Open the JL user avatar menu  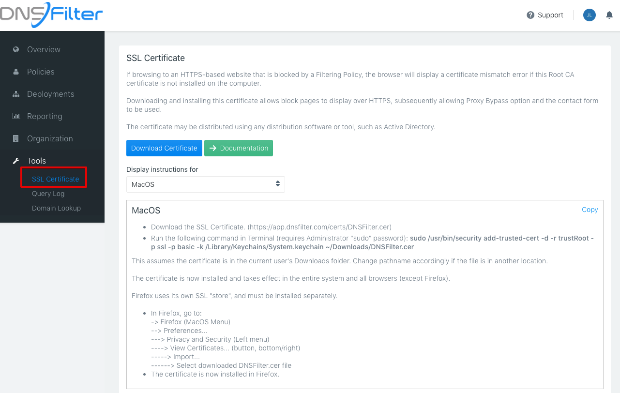pyautogui.click(x=589, y=15)
